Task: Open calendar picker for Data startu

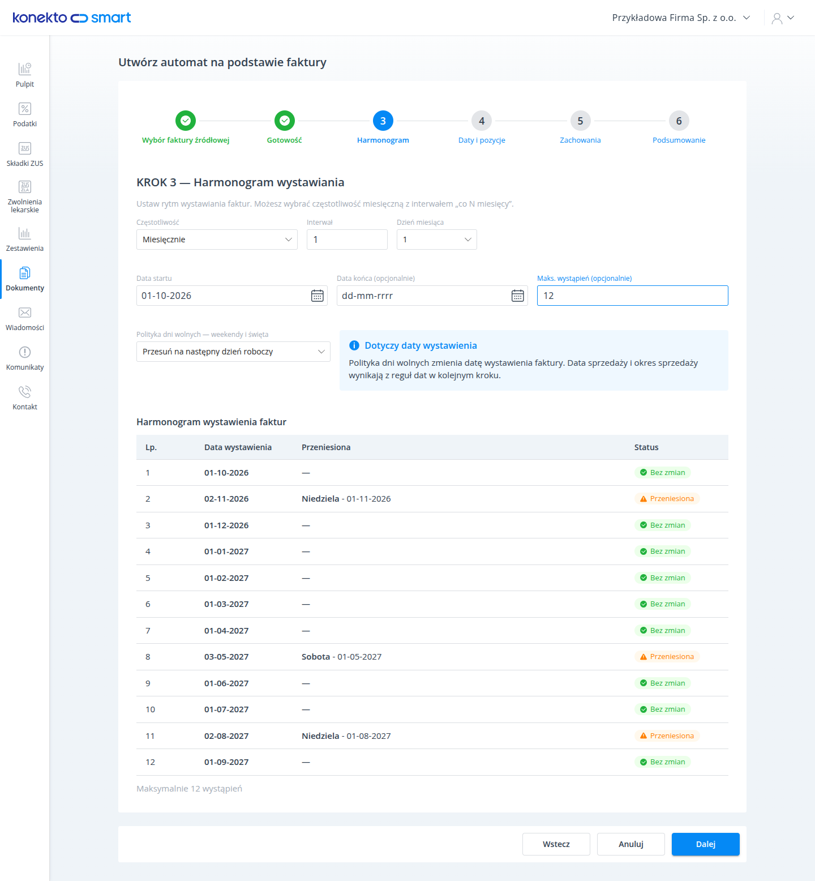Action: click(x=318, y=296)
